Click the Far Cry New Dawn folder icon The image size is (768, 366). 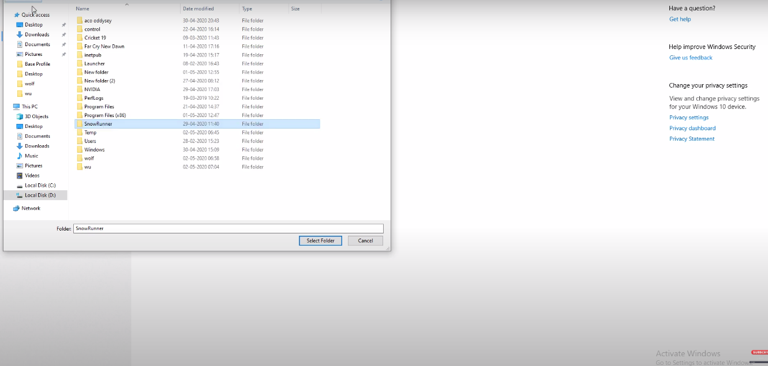[80, 46]
